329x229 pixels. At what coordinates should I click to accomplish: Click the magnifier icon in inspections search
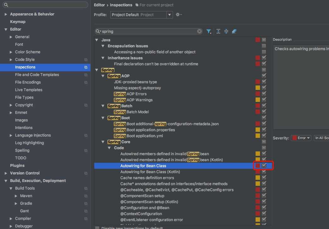pos(98,31)
